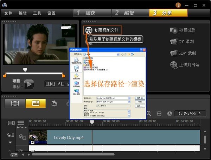Open the 文件 menu

point(8,13)
